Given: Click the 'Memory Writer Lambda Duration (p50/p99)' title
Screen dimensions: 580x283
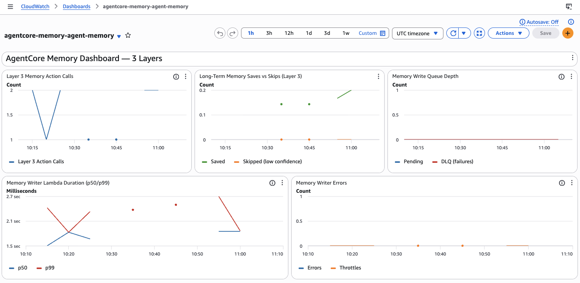Looking at the screenshot, I should pyautogui.click(x=58, y=183).
